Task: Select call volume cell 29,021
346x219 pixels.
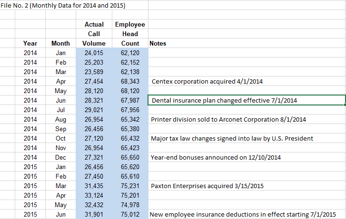Action: (94, 109)
